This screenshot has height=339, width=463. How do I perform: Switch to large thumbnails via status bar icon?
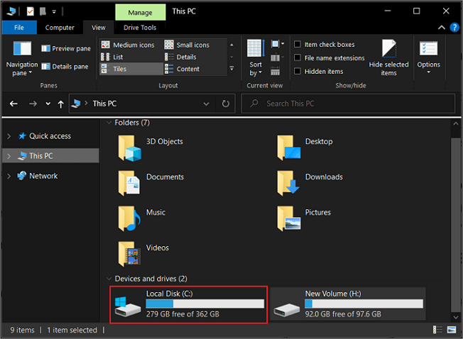click(452, 330)
